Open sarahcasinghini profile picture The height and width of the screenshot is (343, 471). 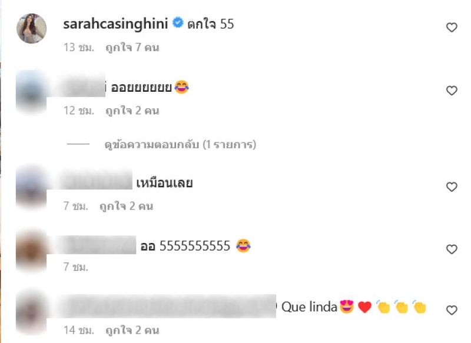tap(32, 28)
